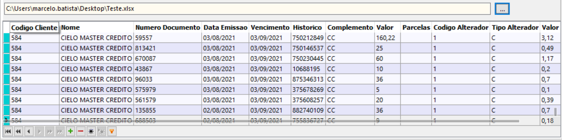The height and width of the screenshot is (140, 562).
Task: Select last-column value 3,12
Action: click(x=550, y=38)
